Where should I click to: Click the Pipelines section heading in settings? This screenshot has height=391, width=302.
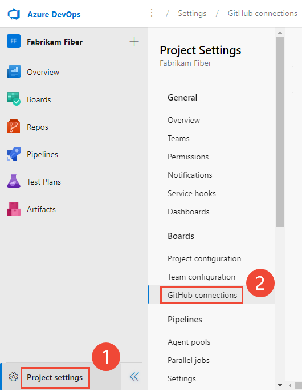click(185, 320)
